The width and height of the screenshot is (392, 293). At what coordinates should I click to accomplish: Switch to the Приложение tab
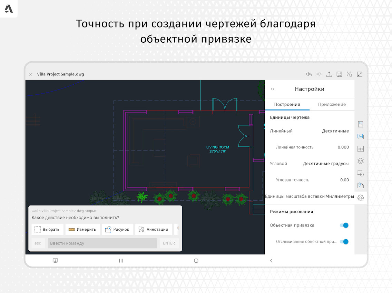[x=332, y=104]
